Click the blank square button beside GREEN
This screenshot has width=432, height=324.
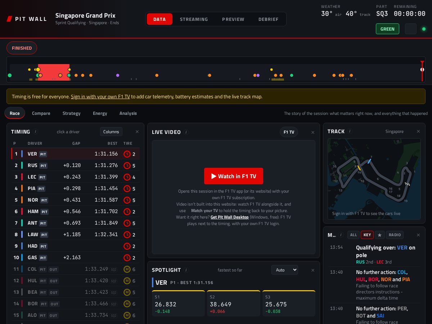(411, 29)
